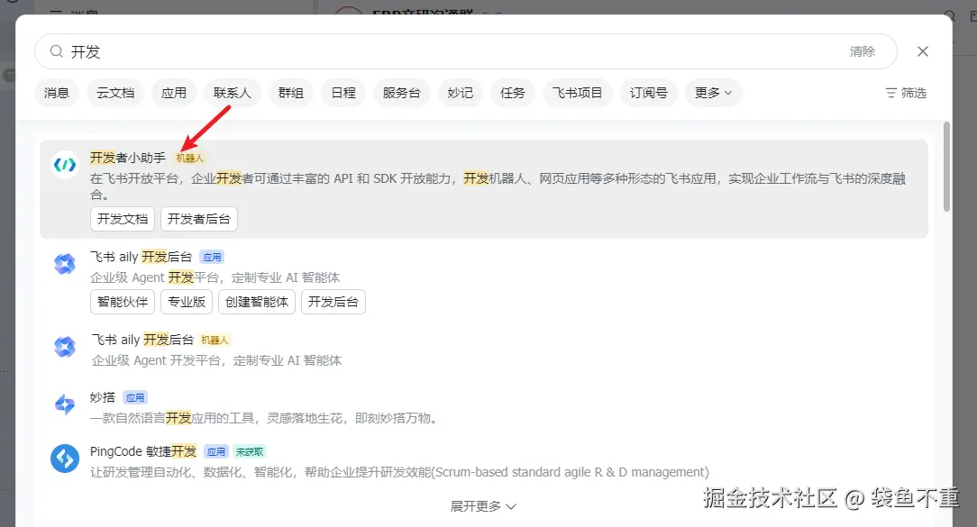Screen dimensions: 977x527
Task: Click the search magnifier icon
Action: coord(56,51)
